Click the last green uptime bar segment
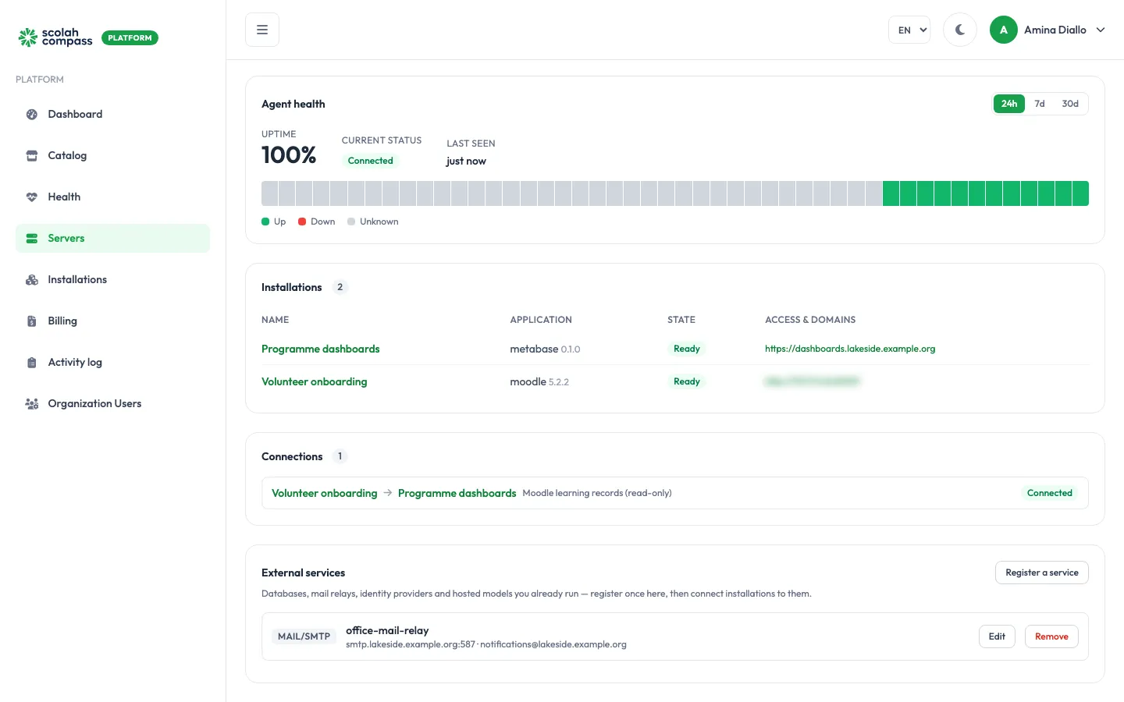Viewport: 1124px width, 702px height. (1080, 193)
